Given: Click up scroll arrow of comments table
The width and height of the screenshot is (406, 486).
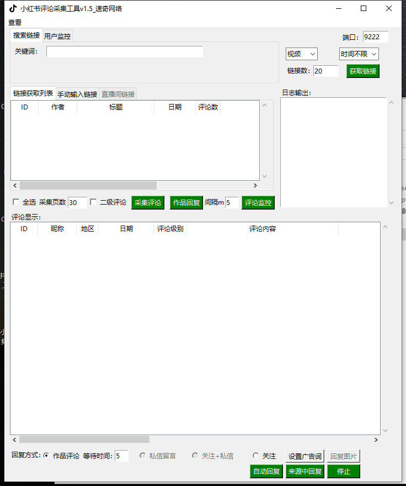Looking at the screenshot, I should click(385, 227).
